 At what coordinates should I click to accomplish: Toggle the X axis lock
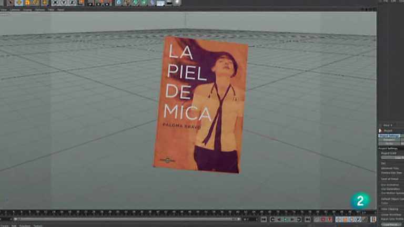tap(55, 3)
